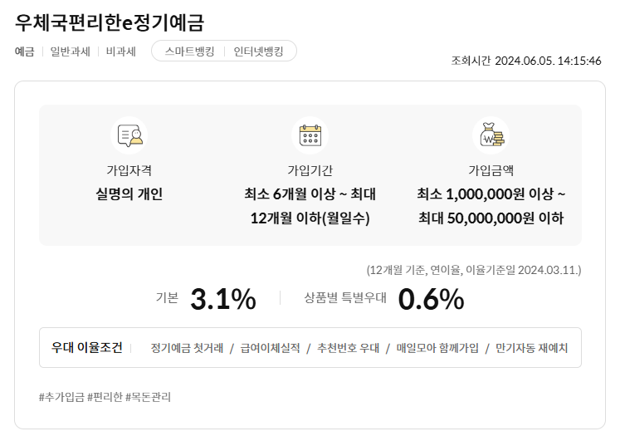Click the 기본 rate label

167,297
